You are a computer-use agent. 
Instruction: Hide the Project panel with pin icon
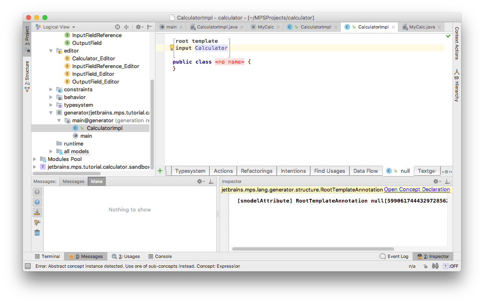pos(150,27)
